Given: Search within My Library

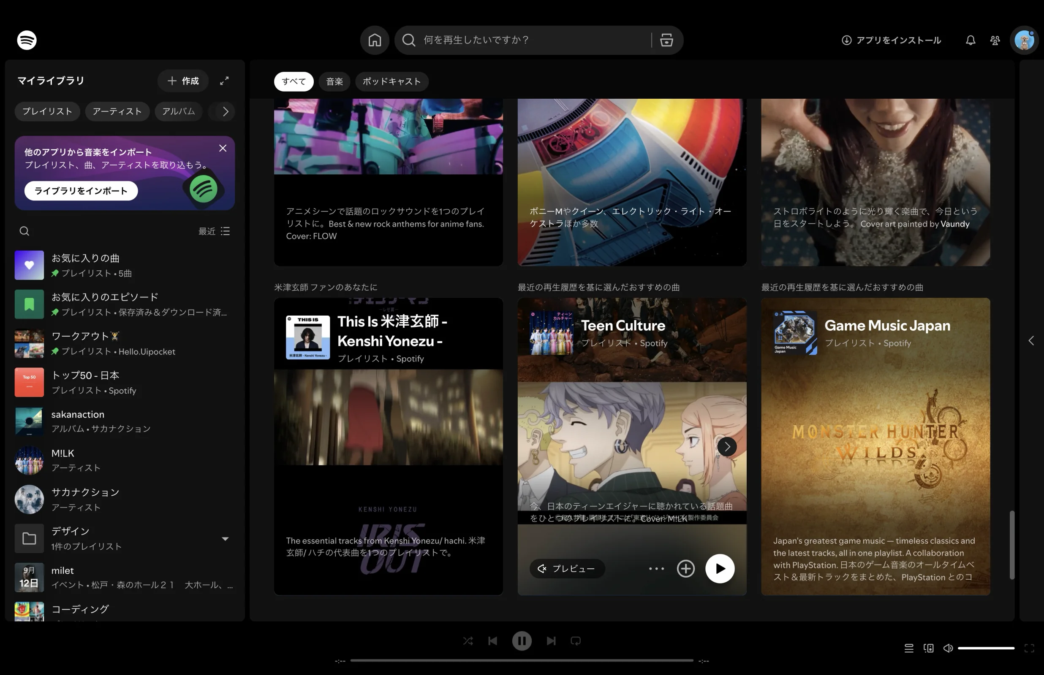Looking at the screenshot, I should point(24,231).
